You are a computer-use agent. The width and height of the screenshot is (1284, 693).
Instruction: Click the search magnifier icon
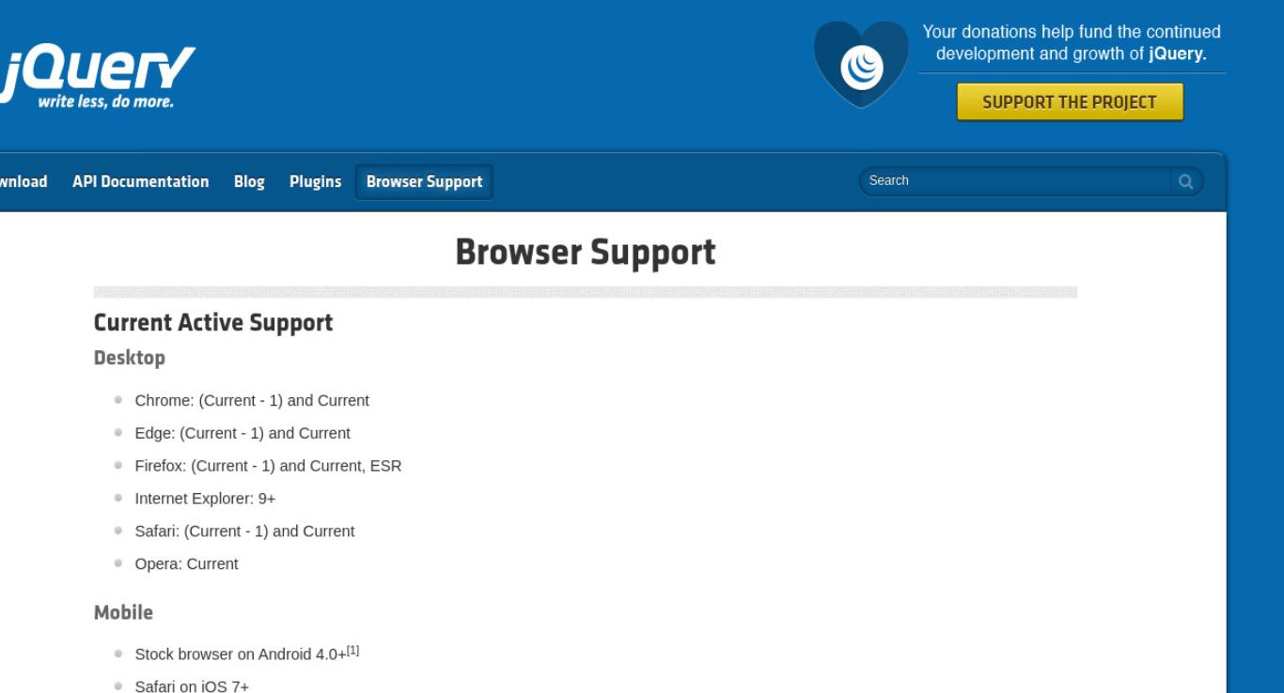pos(1185,181)
